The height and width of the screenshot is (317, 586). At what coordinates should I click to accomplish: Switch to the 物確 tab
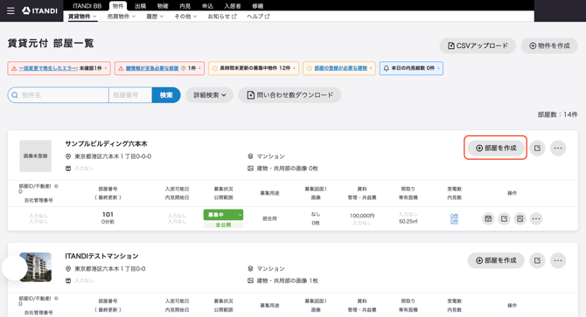tap(163, 6)
